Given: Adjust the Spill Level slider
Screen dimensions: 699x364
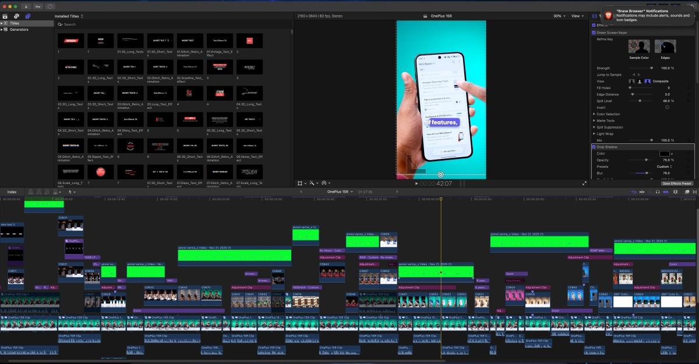Looking at the screenshot, I should [641, 101].
